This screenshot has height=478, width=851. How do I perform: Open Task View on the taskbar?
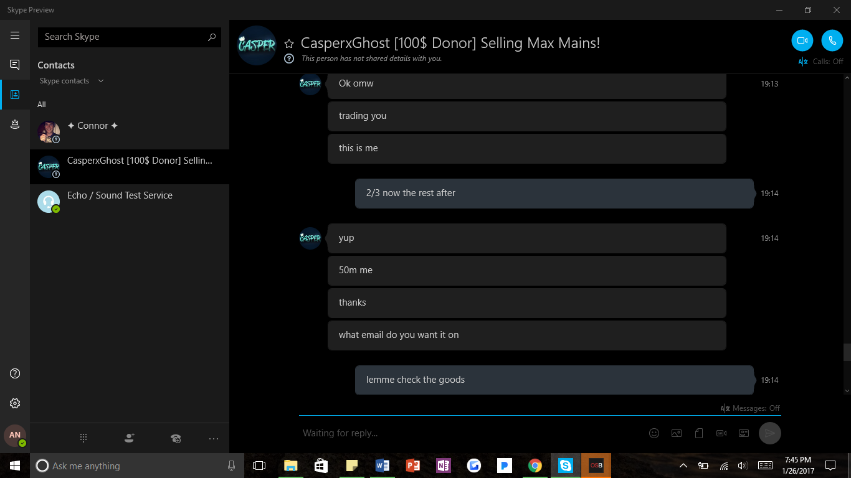(x=259, y=466)
